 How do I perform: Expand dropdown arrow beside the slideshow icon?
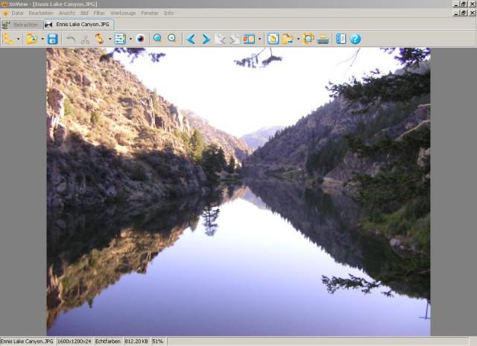click(259, 39)
